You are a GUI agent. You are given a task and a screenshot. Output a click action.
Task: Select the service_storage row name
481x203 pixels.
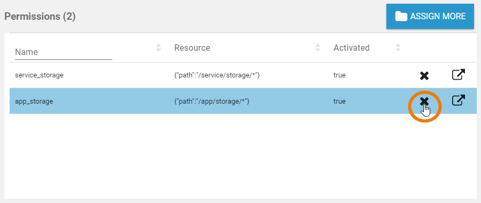click(39, 75)
